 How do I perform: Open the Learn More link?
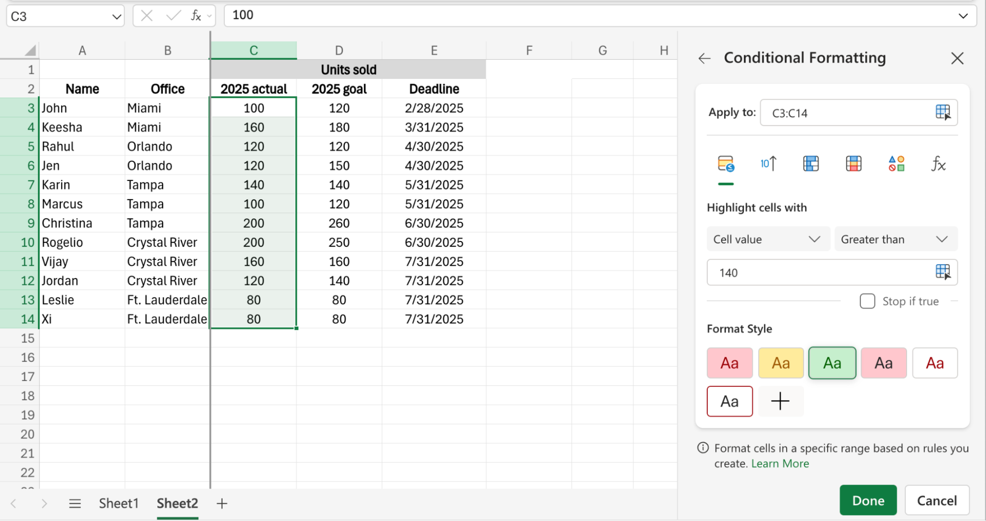click(x=780, y=464)
